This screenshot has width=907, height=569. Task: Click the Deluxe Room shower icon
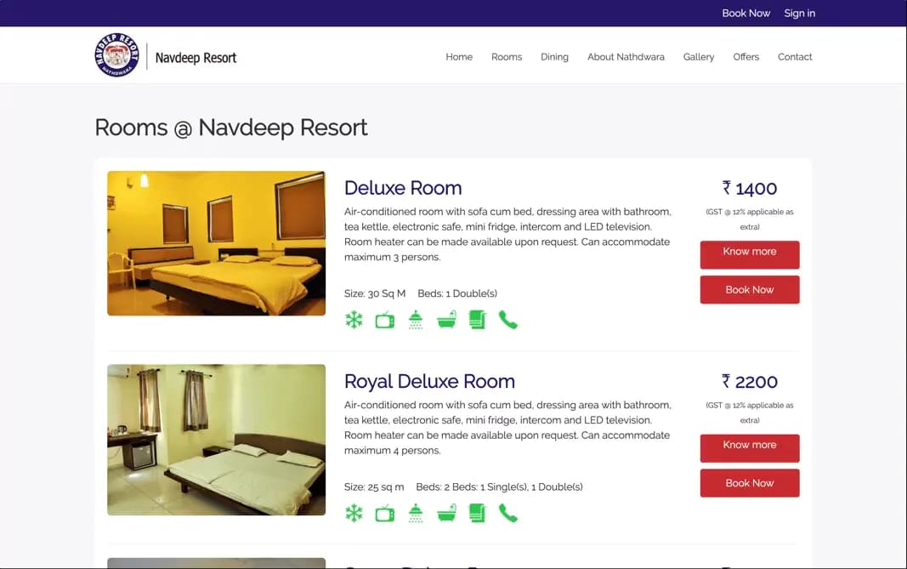click(416, 320)
